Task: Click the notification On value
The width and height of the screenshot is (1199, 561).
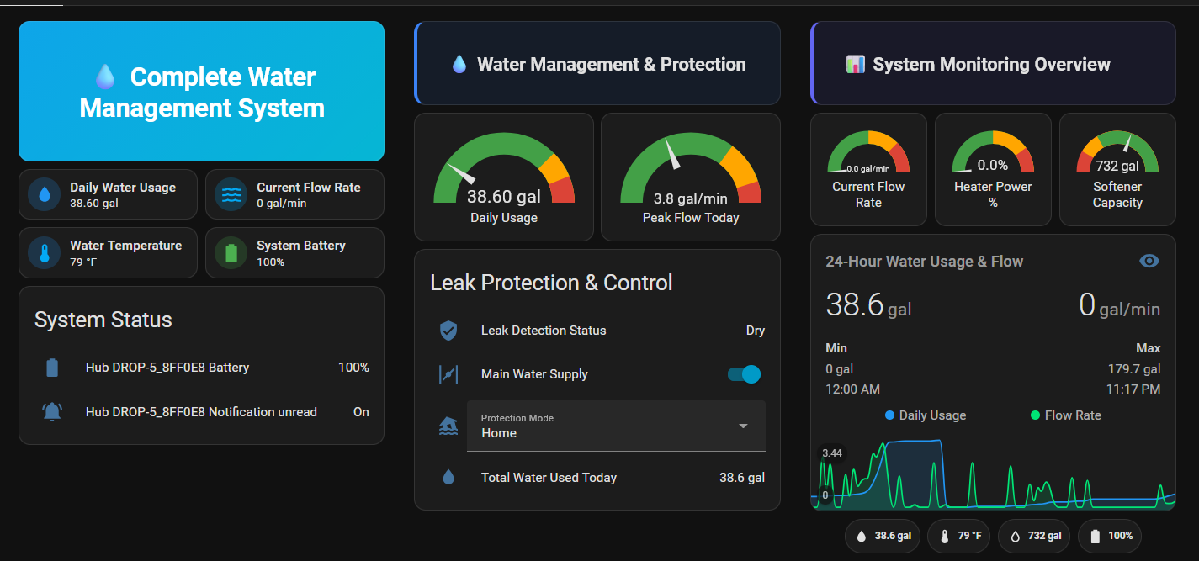Action: (x=361, y=412)
